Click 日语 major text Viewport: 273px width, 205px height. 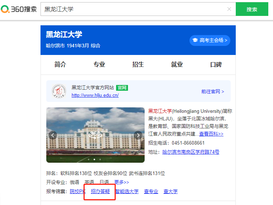tap(104, 182)
